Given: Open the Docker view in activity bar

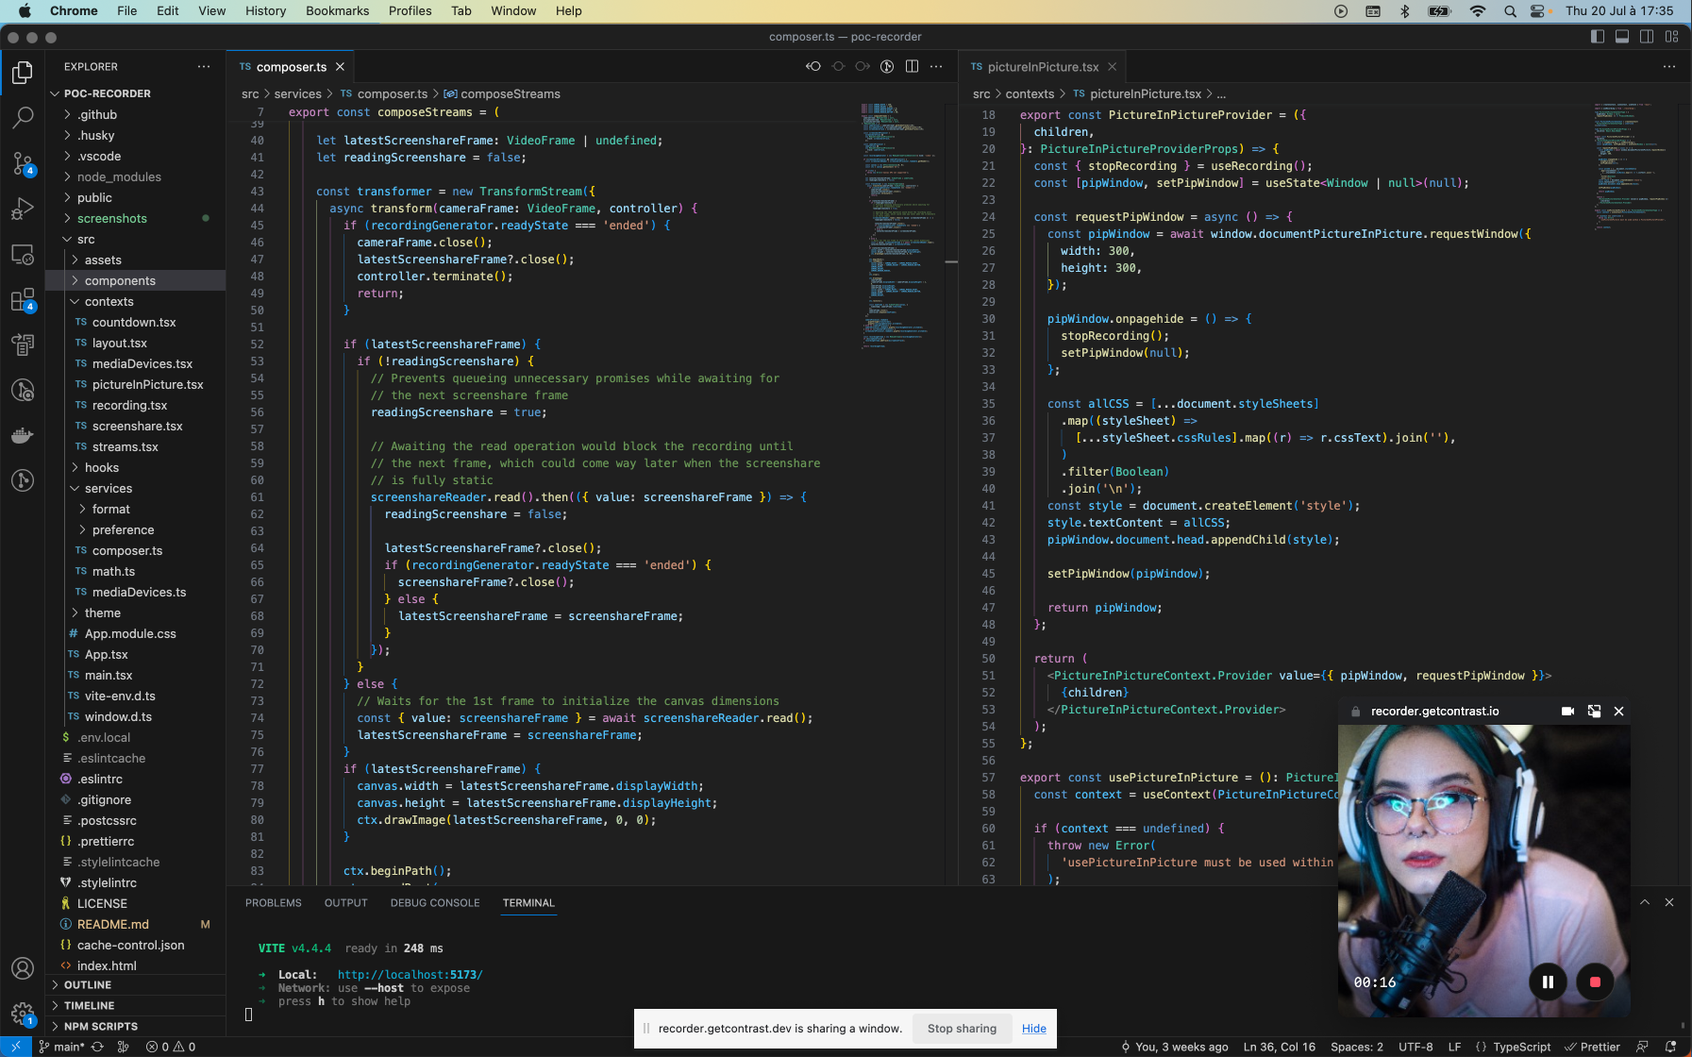Looking at the screenshot, I should [23, 435].
